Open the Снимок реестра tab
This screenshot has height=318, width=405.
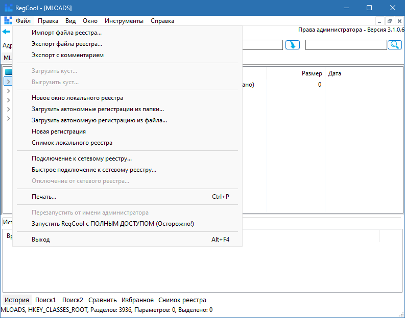point(182,300)
